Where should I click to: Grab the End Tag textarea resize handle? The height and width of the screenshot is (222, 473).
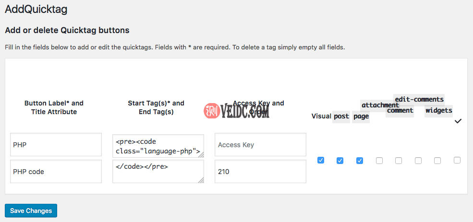pyautogui.click(x=201, y=180)
